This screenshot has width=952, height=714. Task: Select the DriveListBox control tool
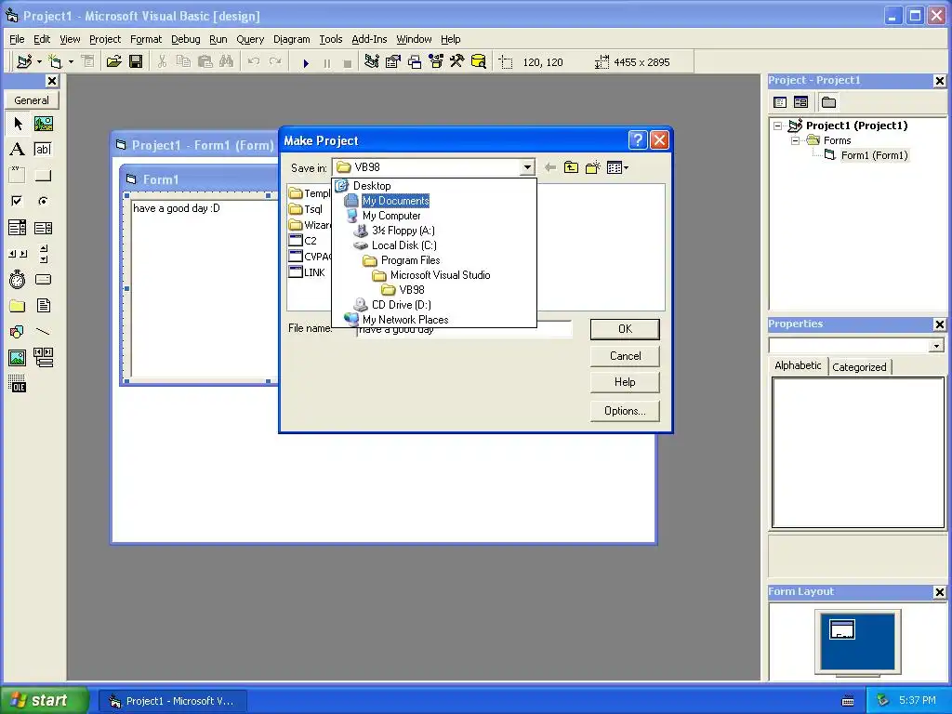[43, 279]
